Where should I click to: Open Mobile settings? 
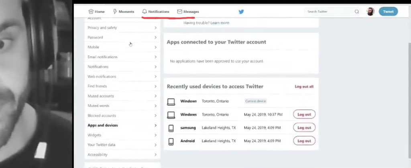point(122,47)
